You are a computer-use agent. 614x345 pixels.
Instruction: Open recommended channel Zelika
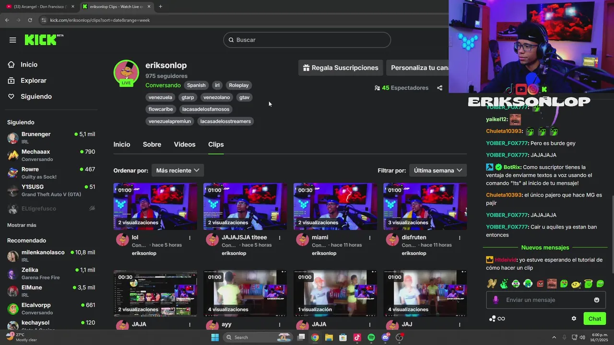(51, 274)
